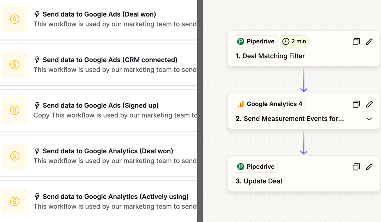Click dollar icon beside Google Analytics (Deal won)
Screen dimensions: 381x222
click(x=14, y=156)
